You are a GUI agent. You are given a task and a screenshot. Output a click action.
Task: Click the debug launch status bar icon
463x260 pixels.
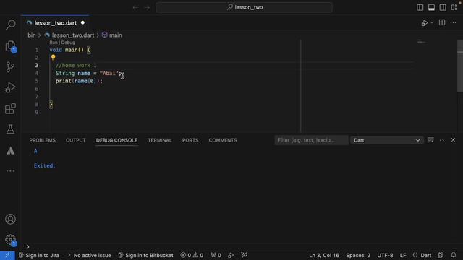(231, 255)
